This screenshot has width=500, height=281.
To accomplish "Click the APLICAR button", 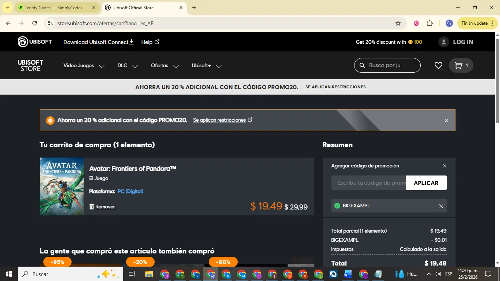I will click(426, 183).
